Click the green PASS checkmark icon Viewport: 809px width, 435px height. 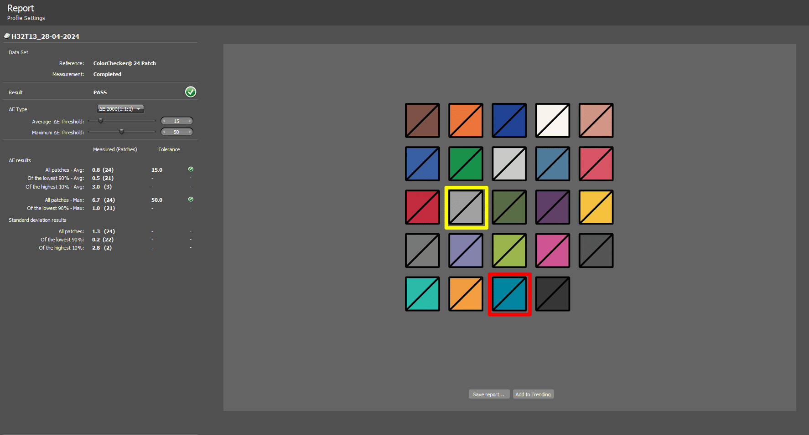(x=191, y=92)
